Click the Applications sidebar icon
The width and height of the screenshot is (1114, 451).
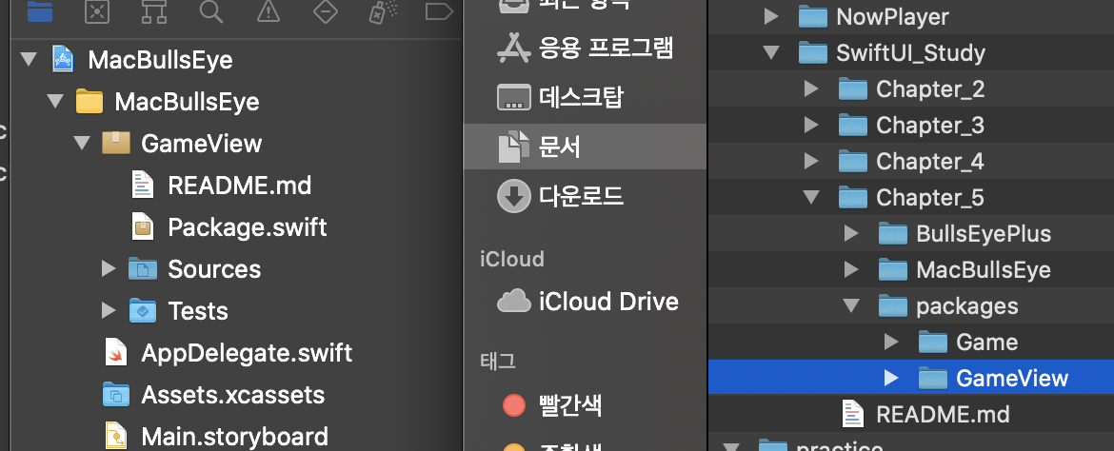513,49
